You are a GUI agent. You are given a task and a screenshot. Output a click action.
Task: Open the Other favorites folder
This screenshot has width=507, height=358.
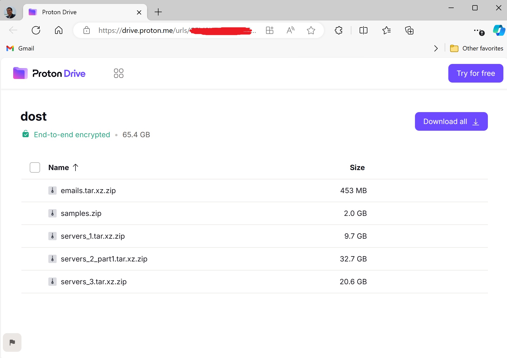click(476, 48)
